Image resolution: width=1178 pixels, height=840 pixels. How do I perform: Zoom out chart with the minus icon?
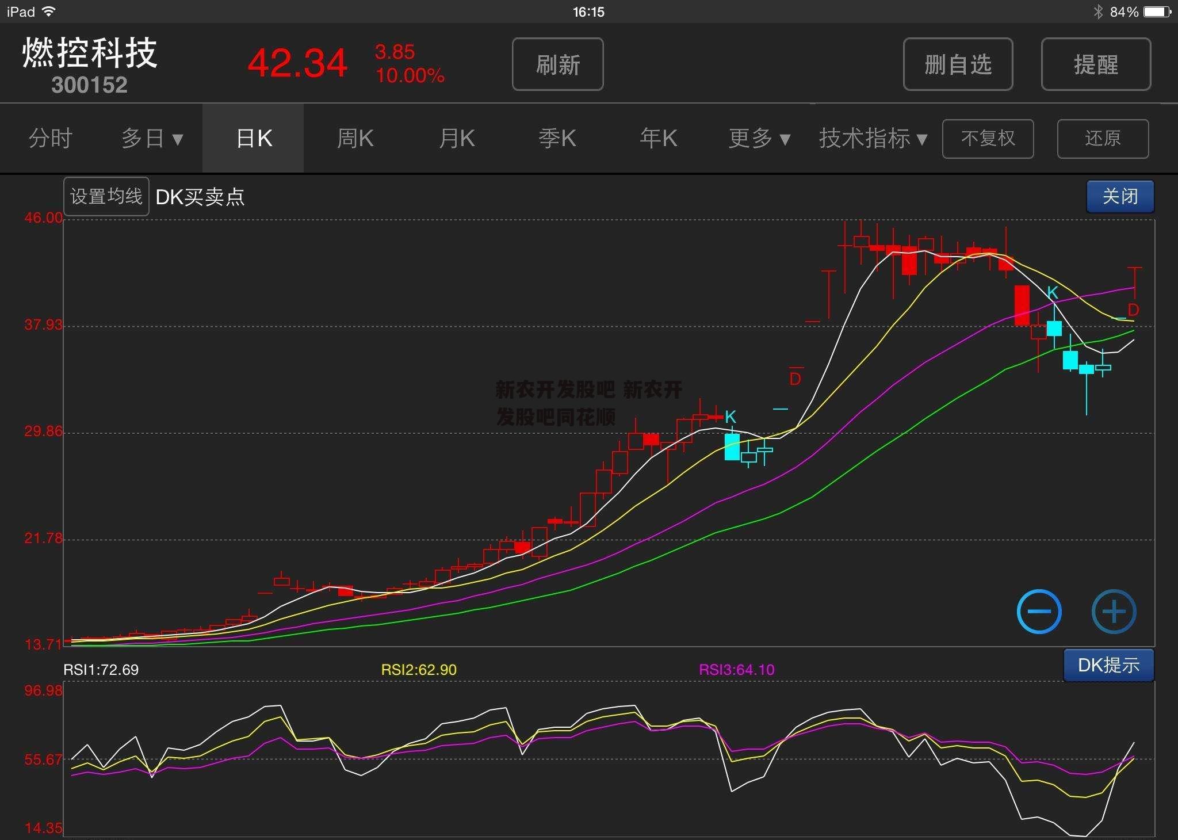1039,612
